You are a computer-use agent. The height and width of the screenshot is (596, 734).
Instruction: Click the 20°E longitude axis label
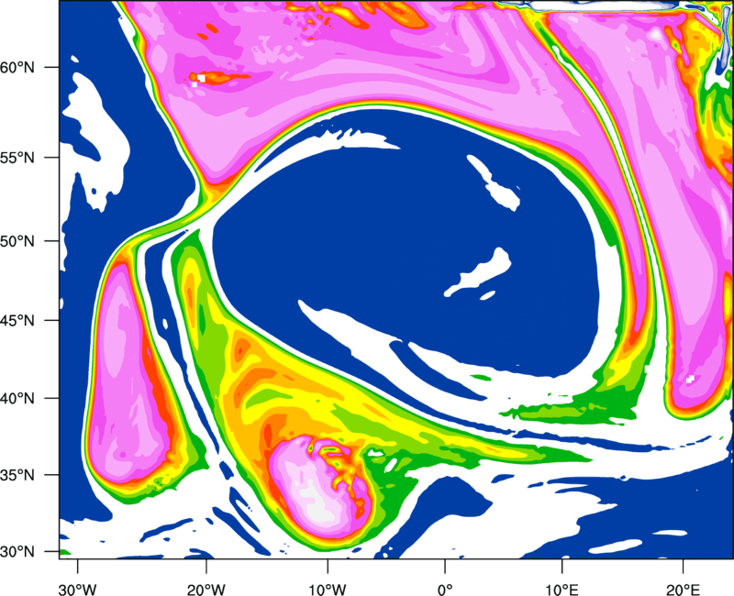click(x=683, y=590)
